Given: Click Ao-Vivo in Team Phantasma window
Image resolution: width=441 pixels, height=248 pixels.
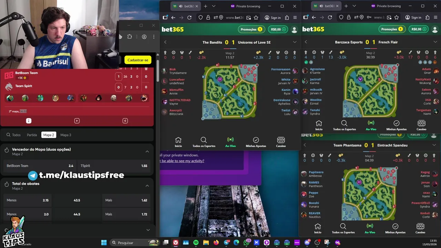Looking at the screenshot, I should pos(370,228).
